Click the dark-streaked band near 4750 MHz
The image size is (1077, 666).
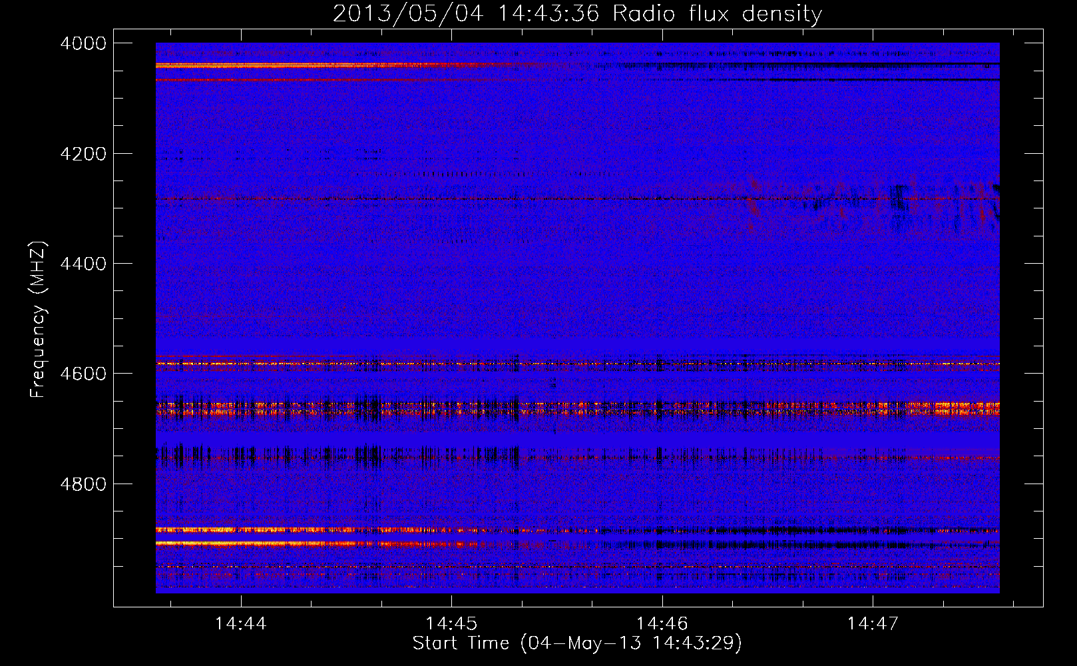click(333, 456)
